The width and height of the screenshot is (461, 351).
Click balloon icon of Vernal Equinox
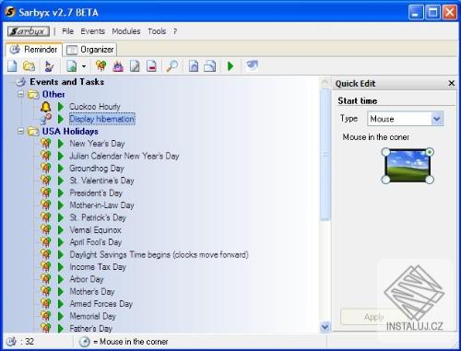(x=45, y=229)
